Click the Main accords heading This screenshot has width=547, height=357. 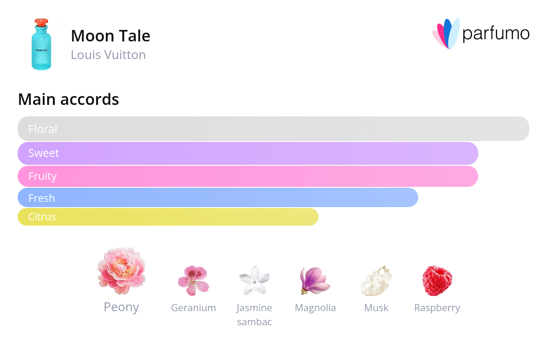pos(68,99)
